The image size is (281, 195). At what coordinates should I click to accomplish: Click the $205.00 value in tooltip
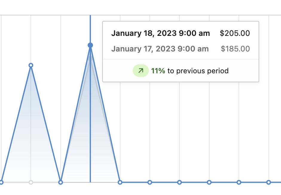pos(235,33)
